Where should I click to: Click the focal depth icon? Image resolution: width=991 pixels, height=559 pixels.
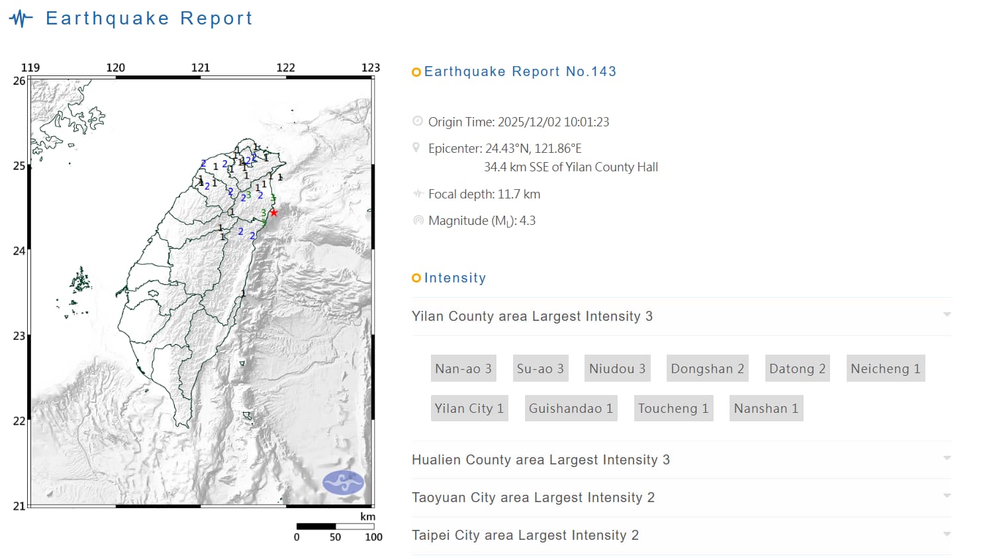coord(417,194)
